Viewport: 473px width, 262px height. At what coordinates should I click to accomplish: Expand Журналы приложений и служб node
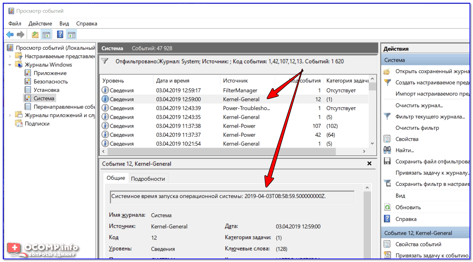tap(10, 115)
